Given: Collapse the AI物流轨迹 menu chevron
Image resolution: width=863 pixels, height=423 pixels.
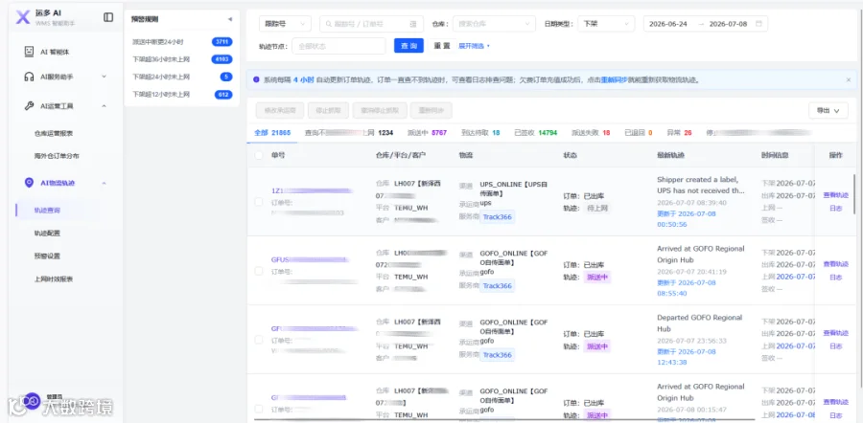Looking at the screenshot, I should (x=104, y=183).
